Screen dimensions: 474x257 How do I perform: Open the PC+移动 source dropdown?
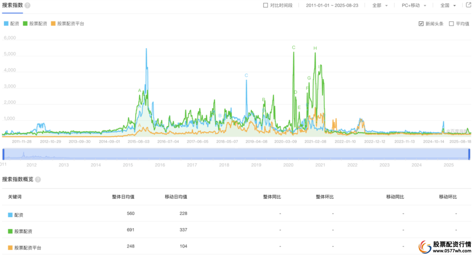tap(414, 6)
